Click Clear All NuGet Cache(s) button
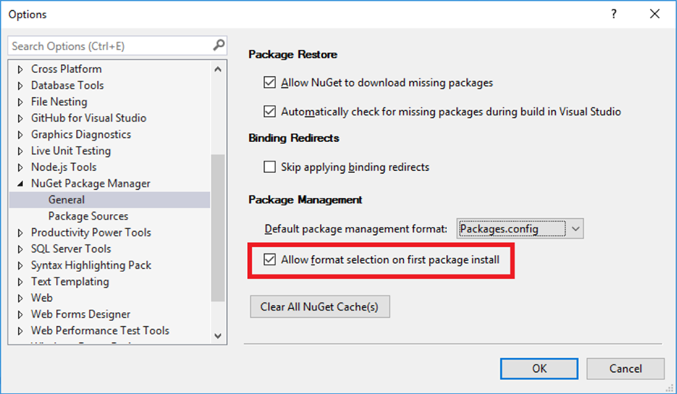The image size is (677, 394). click(x=320, y=307)
